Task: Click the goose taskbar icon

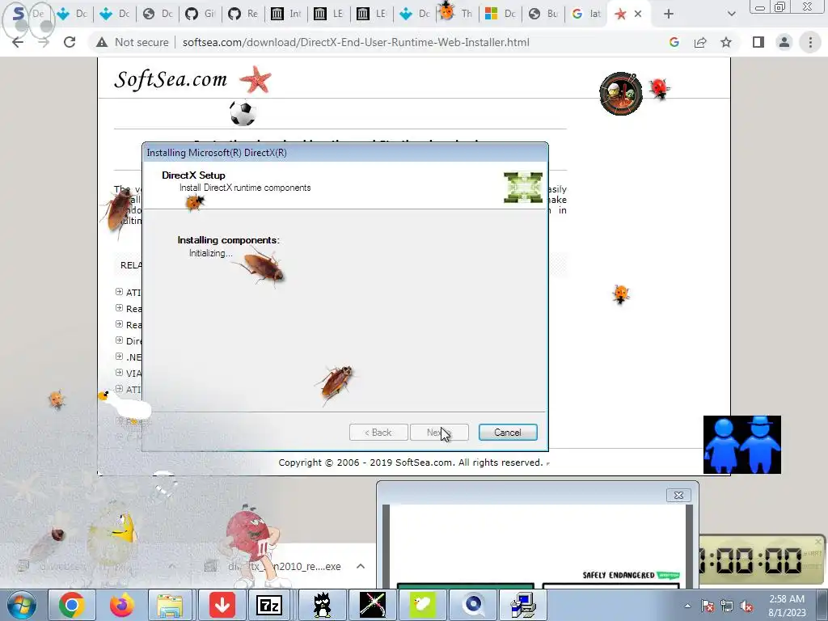Action: [x=422, y=605]
